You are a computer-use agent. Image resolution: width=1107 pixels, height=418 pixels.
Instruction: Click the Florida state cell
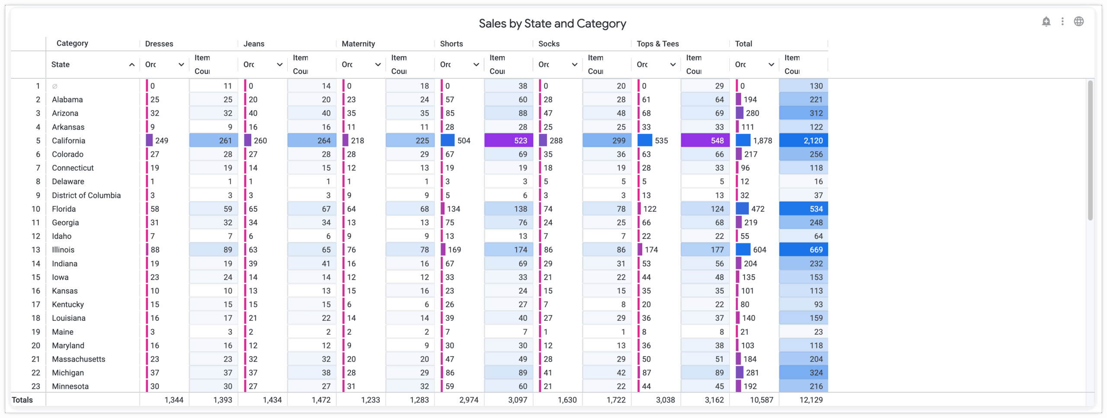click(64, 209)
